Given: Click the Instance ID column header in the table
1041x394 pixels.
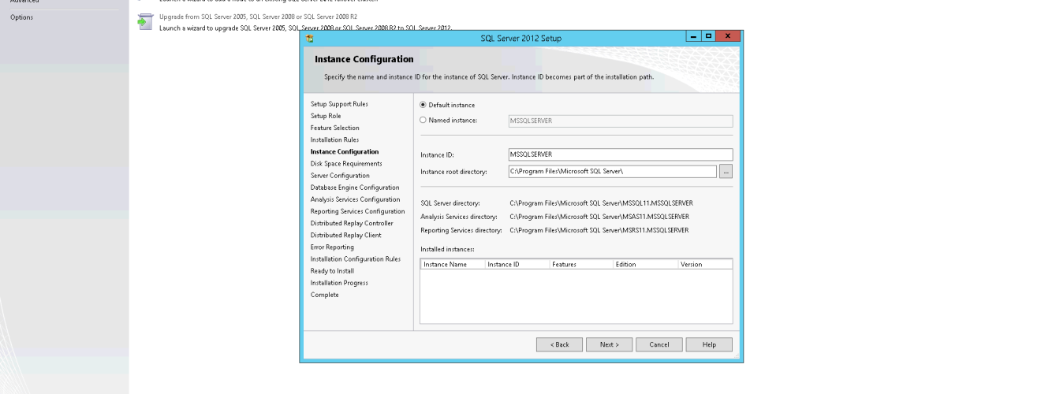Looking at the screenshot, I should tap(517, 264).
